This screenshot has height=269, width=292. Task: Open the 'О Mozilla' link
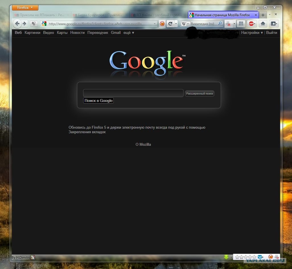[x=143, y=144]
